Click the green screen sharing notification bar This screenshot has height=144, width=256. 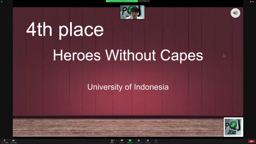pos(121,1)
